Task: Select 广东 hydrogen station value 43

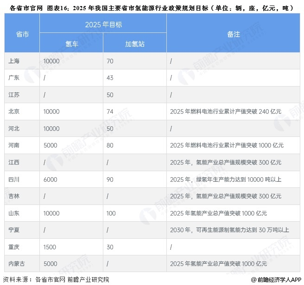Action: coord(110,78)
